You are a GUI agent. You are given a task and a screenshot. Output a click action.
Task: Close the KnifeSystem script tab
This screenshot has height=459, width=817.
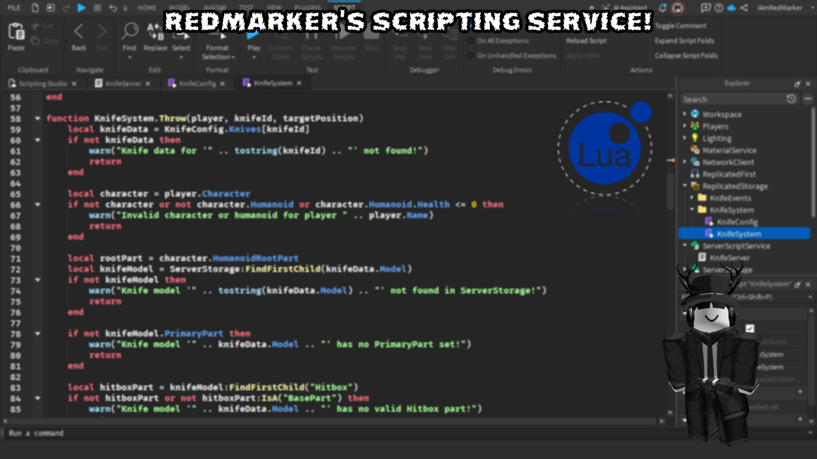click(x=299, y=83)
